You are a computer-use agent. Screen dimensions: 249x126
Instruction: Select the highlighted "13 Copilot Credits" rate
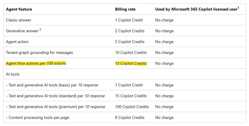131,64
